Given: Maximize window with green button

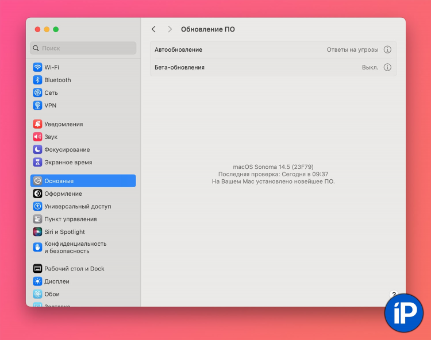Looking at the screenshot, I should 56,29.
